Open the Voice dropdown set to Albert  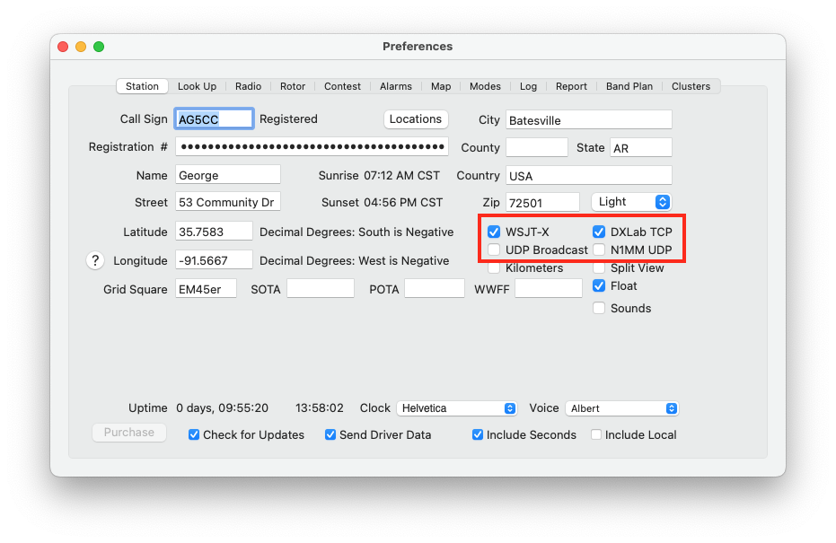coord(622,408)
